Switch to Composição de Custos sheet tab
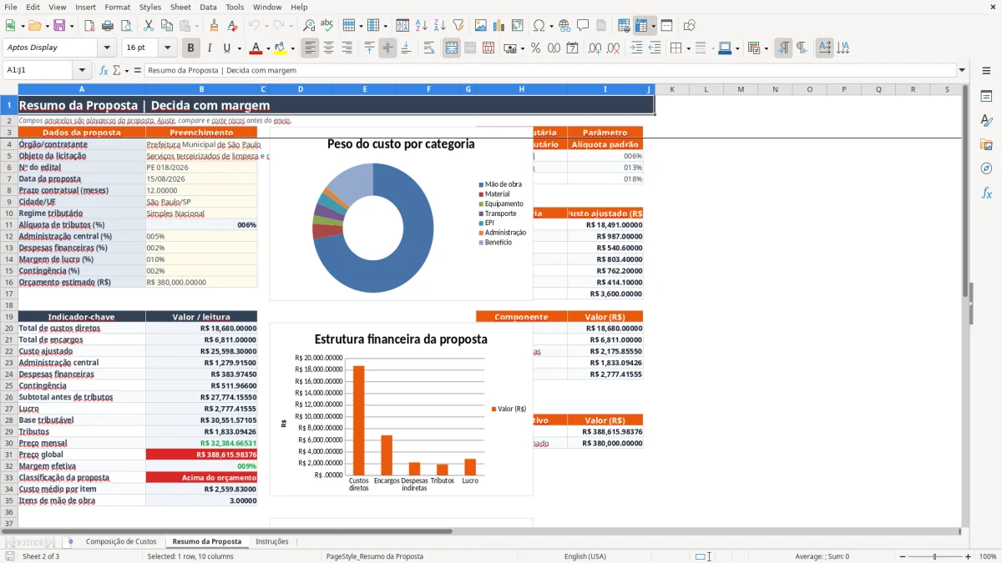Viewport: 1002px width, 563px height. [121, 542]
